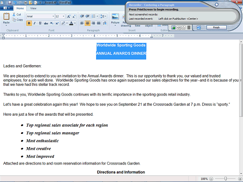Click the right indent marker on ruler
243x182 pixels.
pyautogui.click(x=151, y=37)
